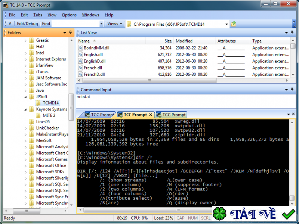Screen dimensions: 299x224
Task: Click the TC 14.0 title bar icon
Action: [x=6, y=5]
